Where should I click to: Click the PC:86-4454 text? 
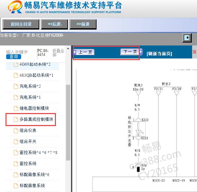43,53
